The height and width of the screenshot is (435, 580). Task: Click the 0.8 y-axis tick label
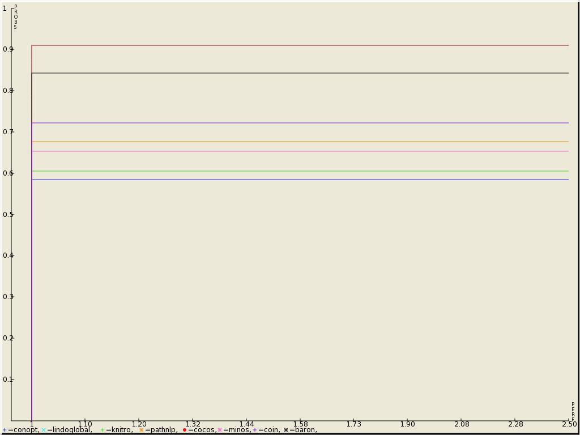[7, 91]
